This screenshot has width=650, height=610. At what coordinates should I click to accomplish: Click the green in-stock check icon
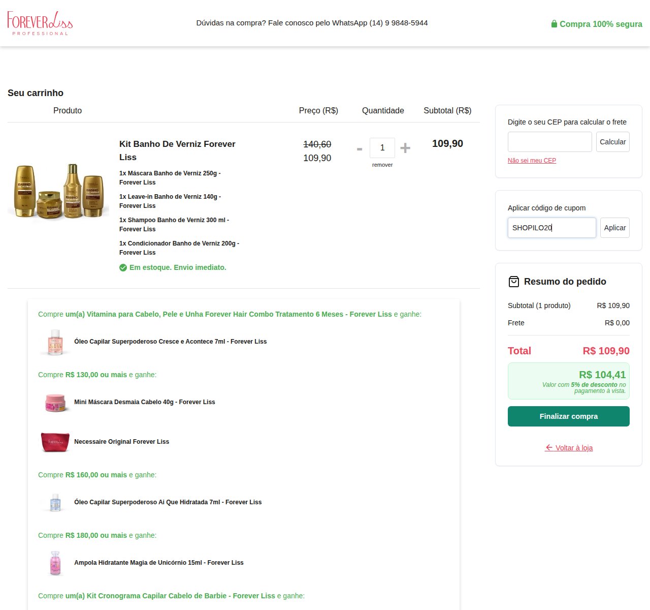(123, 267)
